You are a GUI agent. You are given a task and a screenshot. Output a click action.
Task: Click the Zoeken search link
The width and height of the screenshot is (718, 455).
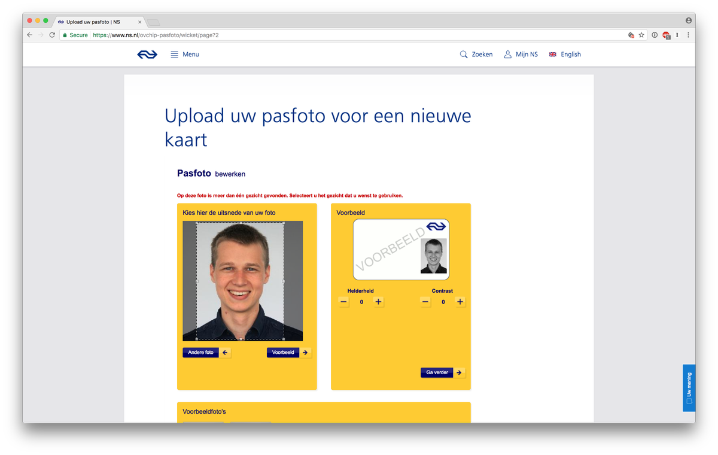coord(476,54)
